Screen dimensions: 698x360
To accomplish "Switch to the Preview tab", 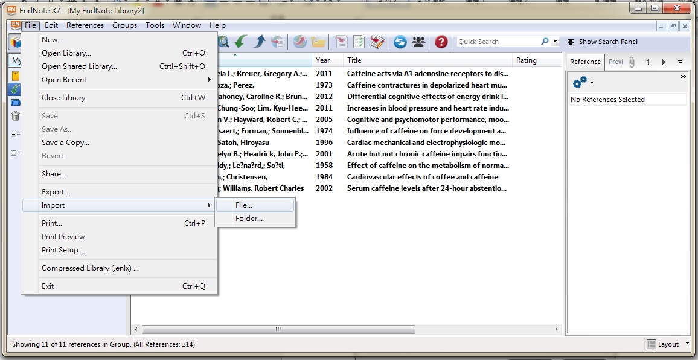I will (x=616, y=62).
